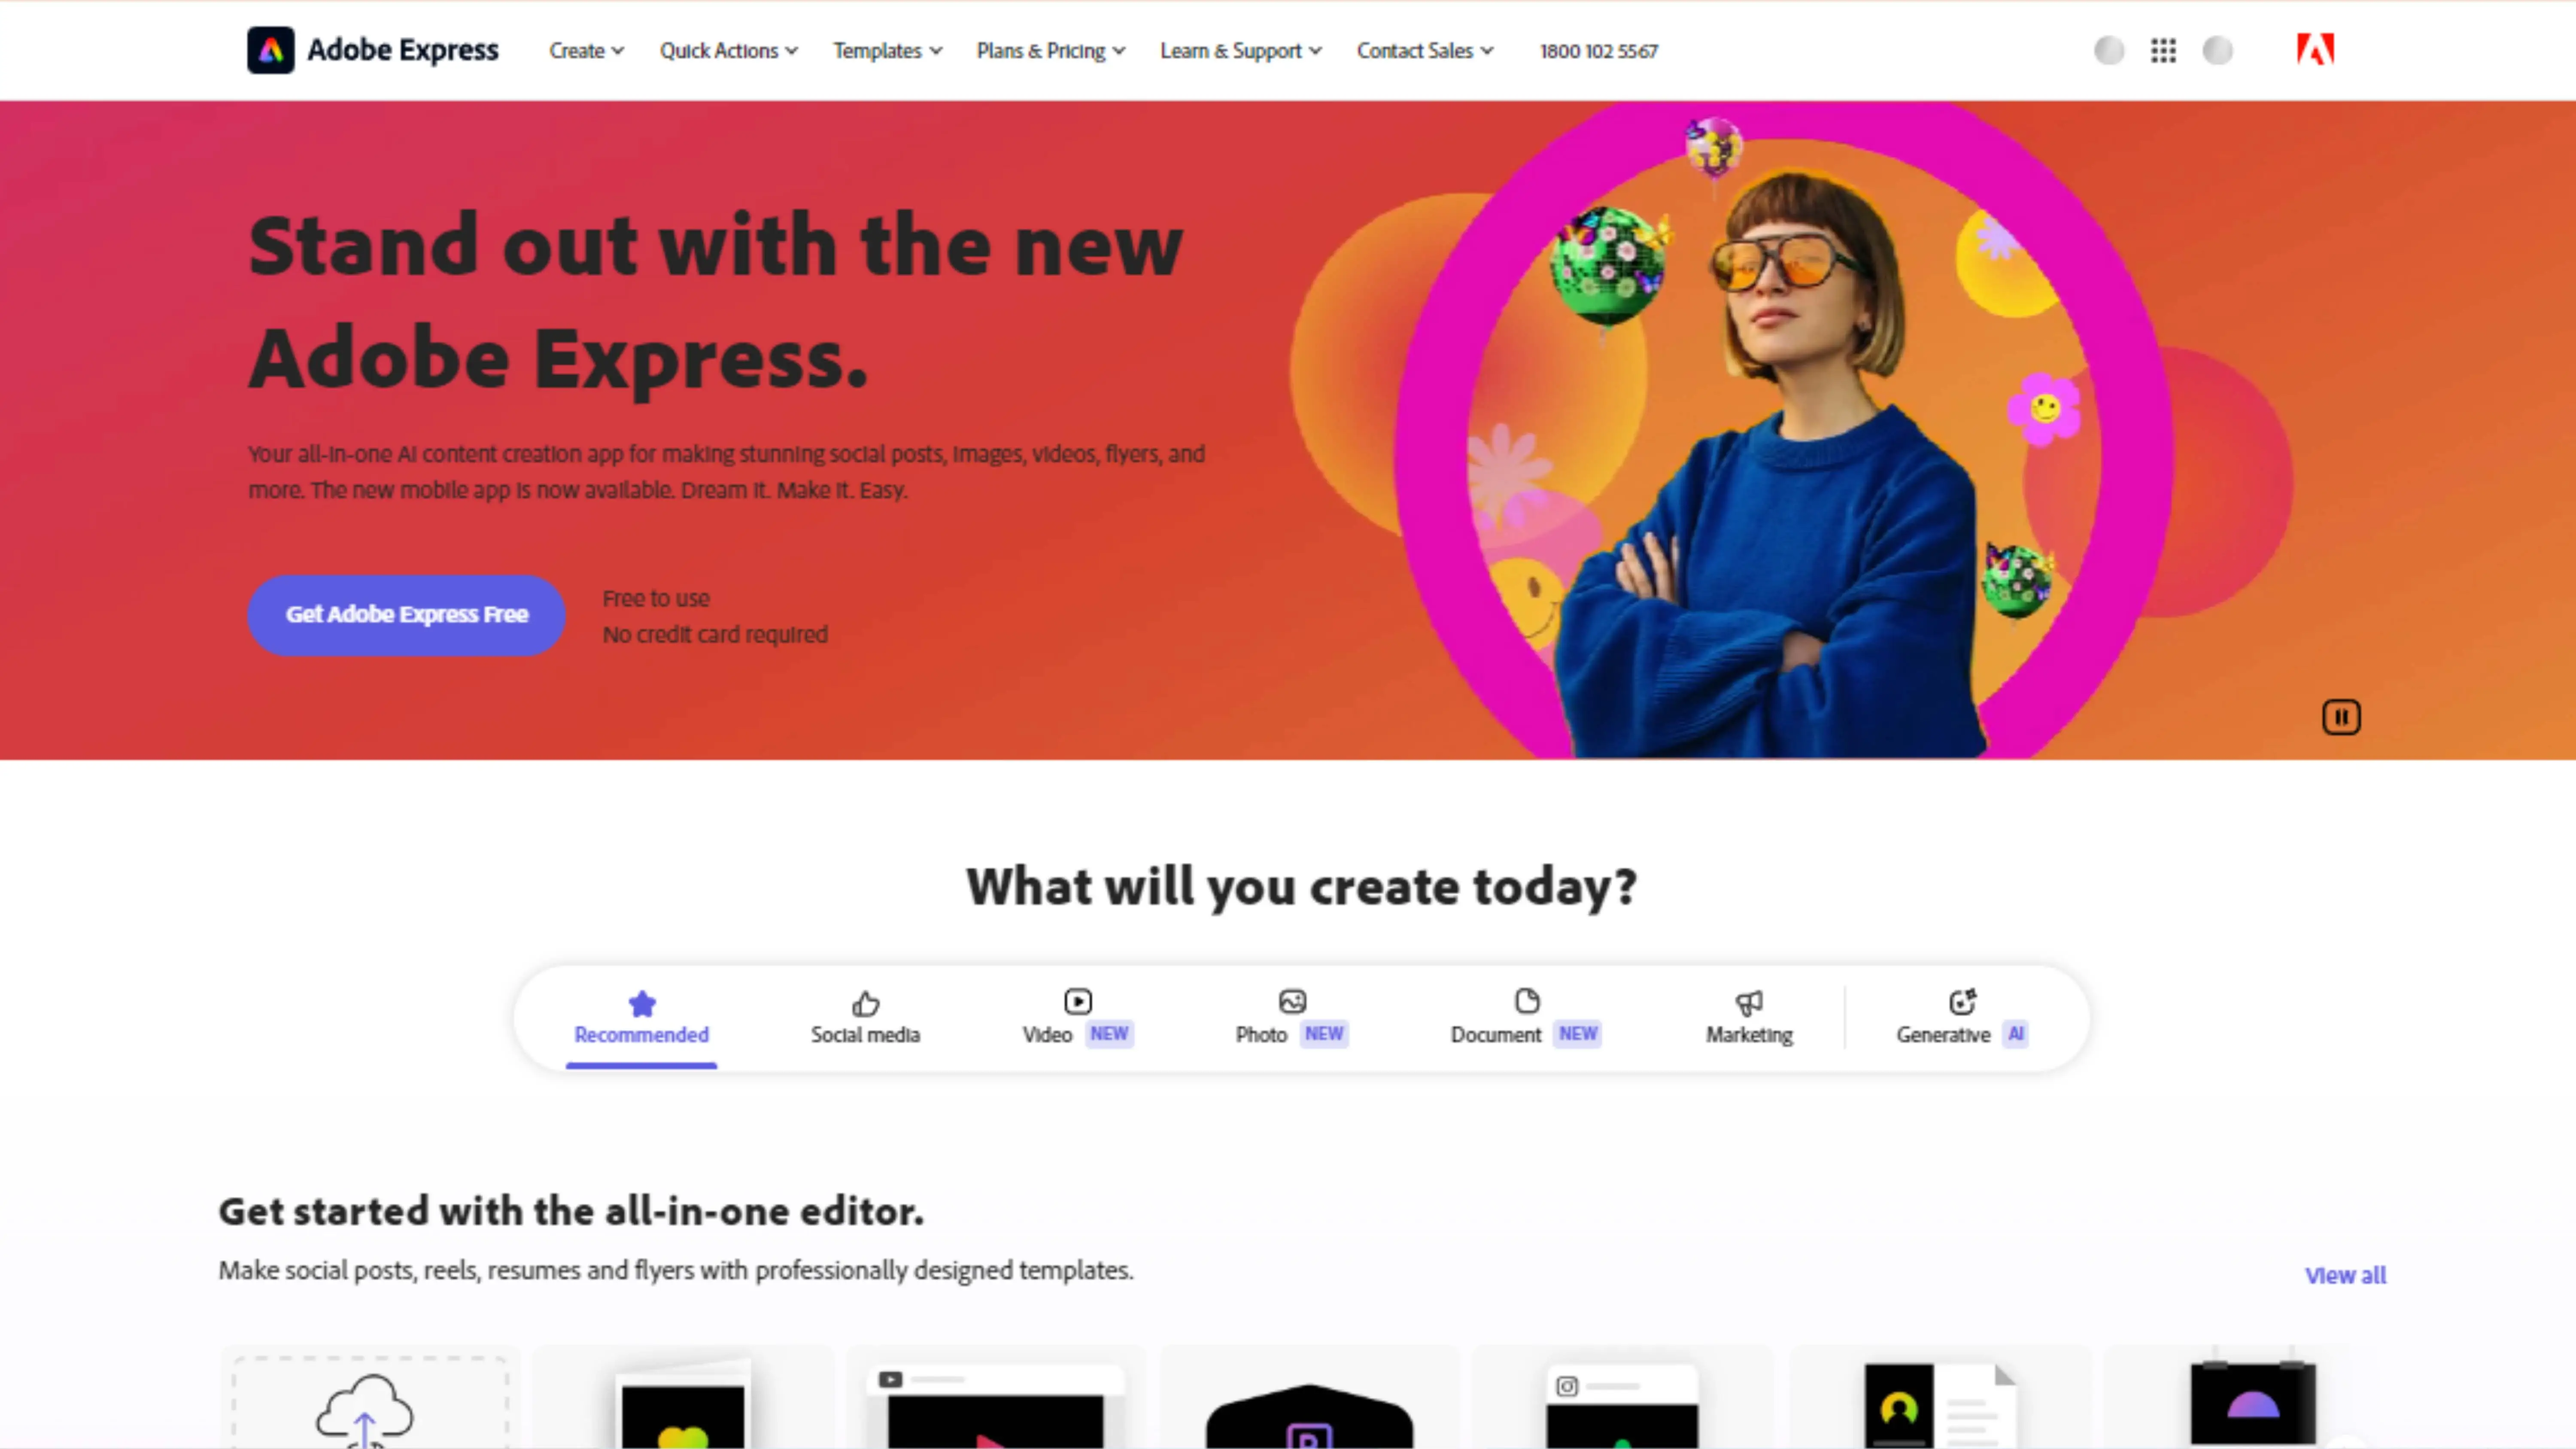Switch to the Recommended tab
The height and width of the screenshot is (1449, 2576).
point(641,1018)
